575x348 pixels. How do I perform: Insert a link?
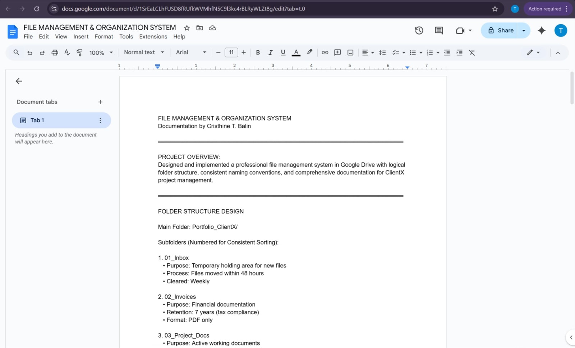325,52
